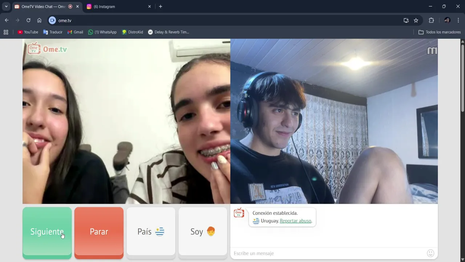The width and height of the screenshot is (465, 262).
Task: Click the Siguiente button
Action: (47, 233)
